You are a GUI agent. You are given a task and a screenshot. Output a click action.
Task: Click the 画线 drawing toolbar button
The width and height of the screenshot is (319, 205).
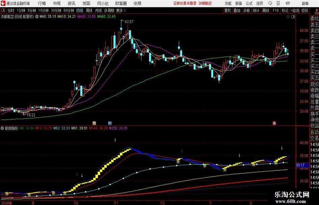[x=266, y=10]
